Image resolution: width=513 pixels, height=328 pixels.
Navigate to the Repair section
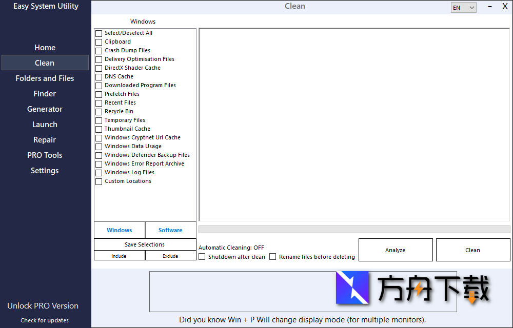(x=45, y=139)
